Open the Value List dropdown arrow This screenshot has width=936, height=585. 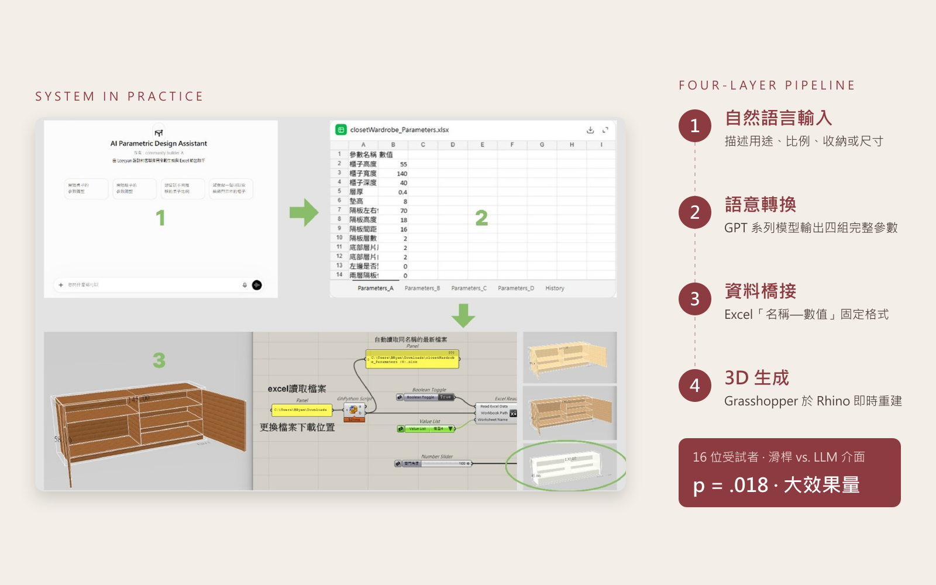pos(450,429)
